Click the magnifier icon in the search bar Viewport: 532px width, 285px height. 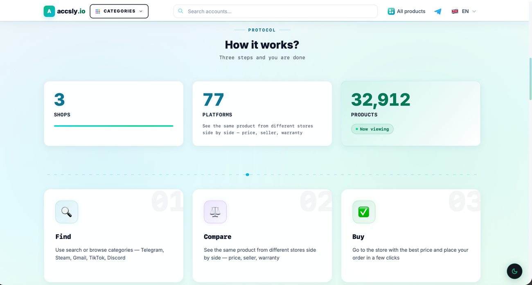tap(180, 11)
